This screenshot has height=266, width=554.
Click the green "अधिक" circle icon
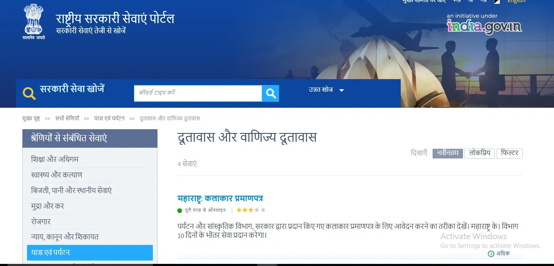pos(491,254)
